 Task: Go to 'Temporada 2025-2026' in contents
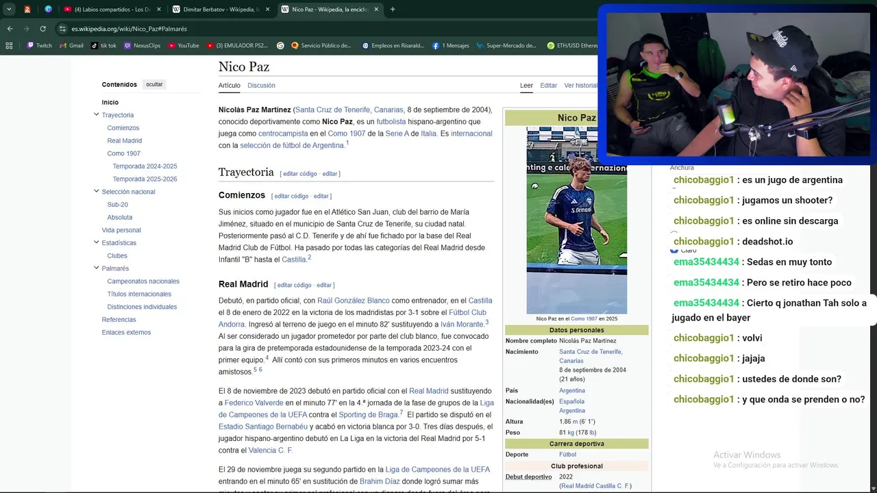(x=145, y=179)
